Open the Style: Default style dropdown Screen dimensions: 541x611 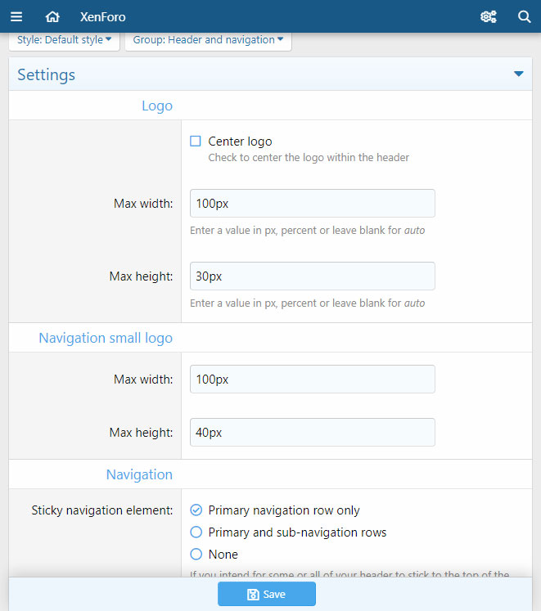coord(64,40)
